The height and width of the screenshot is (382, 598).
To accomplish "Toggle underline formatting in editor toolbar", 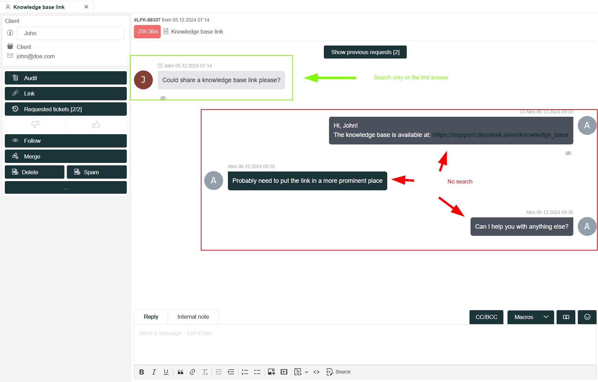I will 166,372.
